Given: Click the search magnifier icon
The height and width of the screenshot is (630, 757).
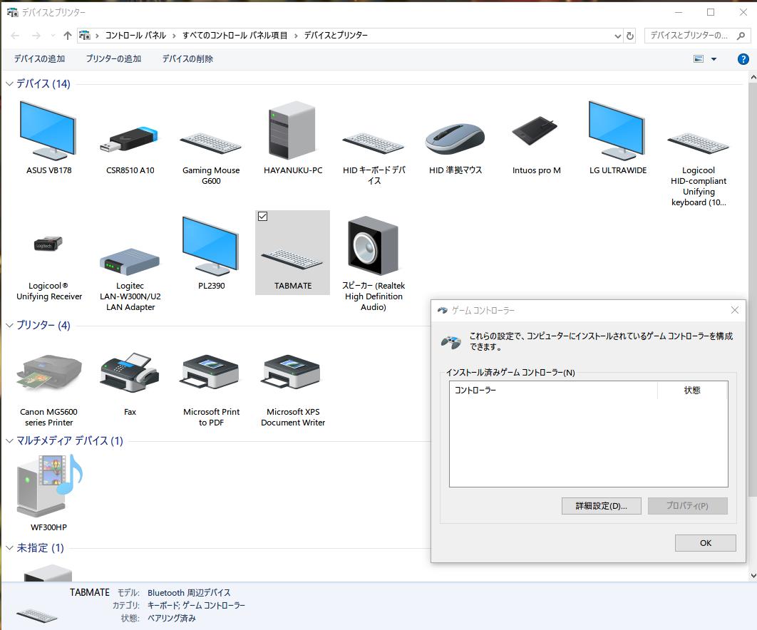Looking at the screenshot, I should [x=741, y=35].
